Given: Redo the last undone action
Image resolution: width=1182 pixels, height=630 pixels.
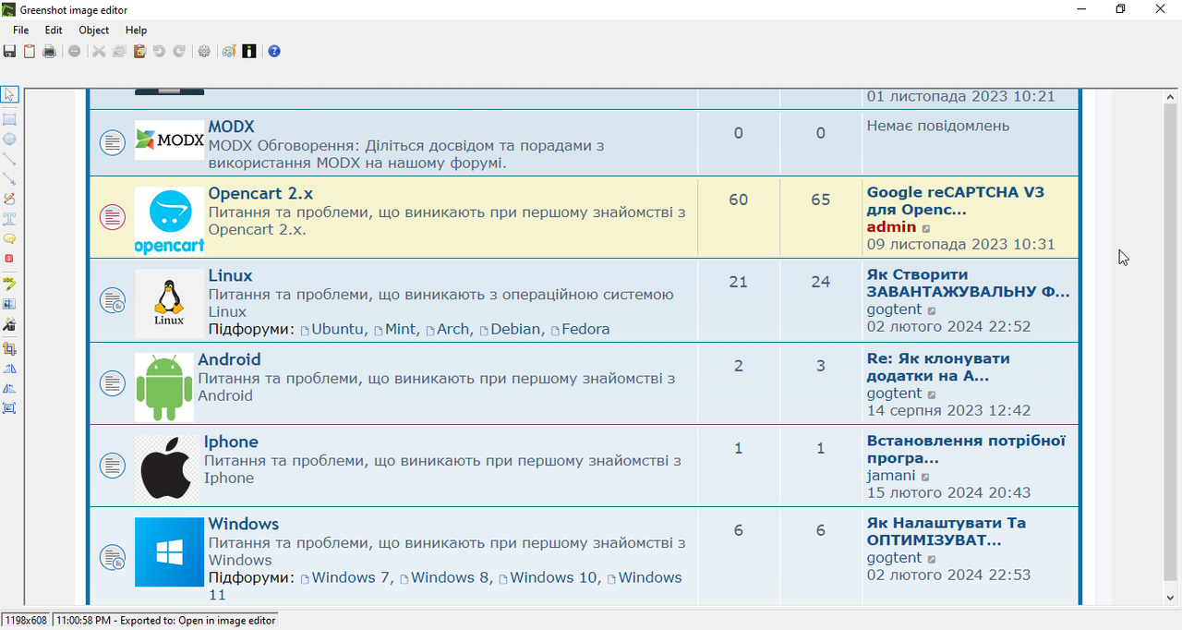Looking at the screenshot, I should [x=179, y=52].
